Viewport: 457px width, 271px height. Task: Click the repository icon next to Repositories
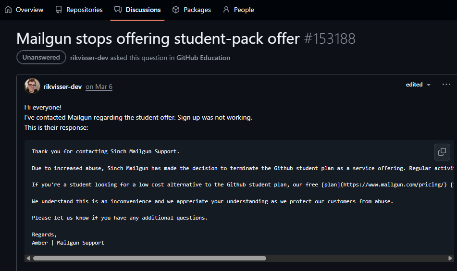[x=59, y=10]
